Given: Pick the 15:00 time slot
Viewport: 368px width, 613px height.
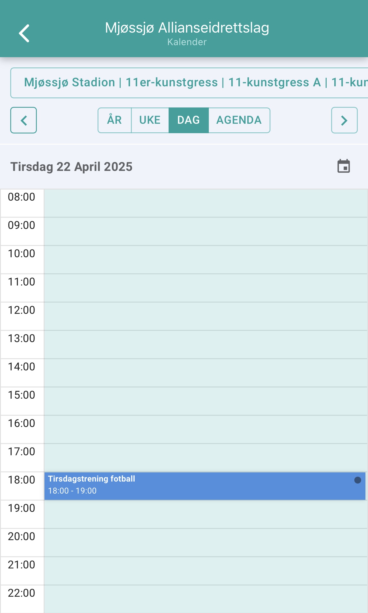Looking at the screenshot, I should tap(205, 401).
